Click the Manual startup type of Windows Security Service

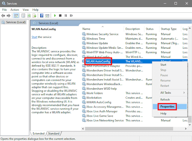(x=166, y=34)
